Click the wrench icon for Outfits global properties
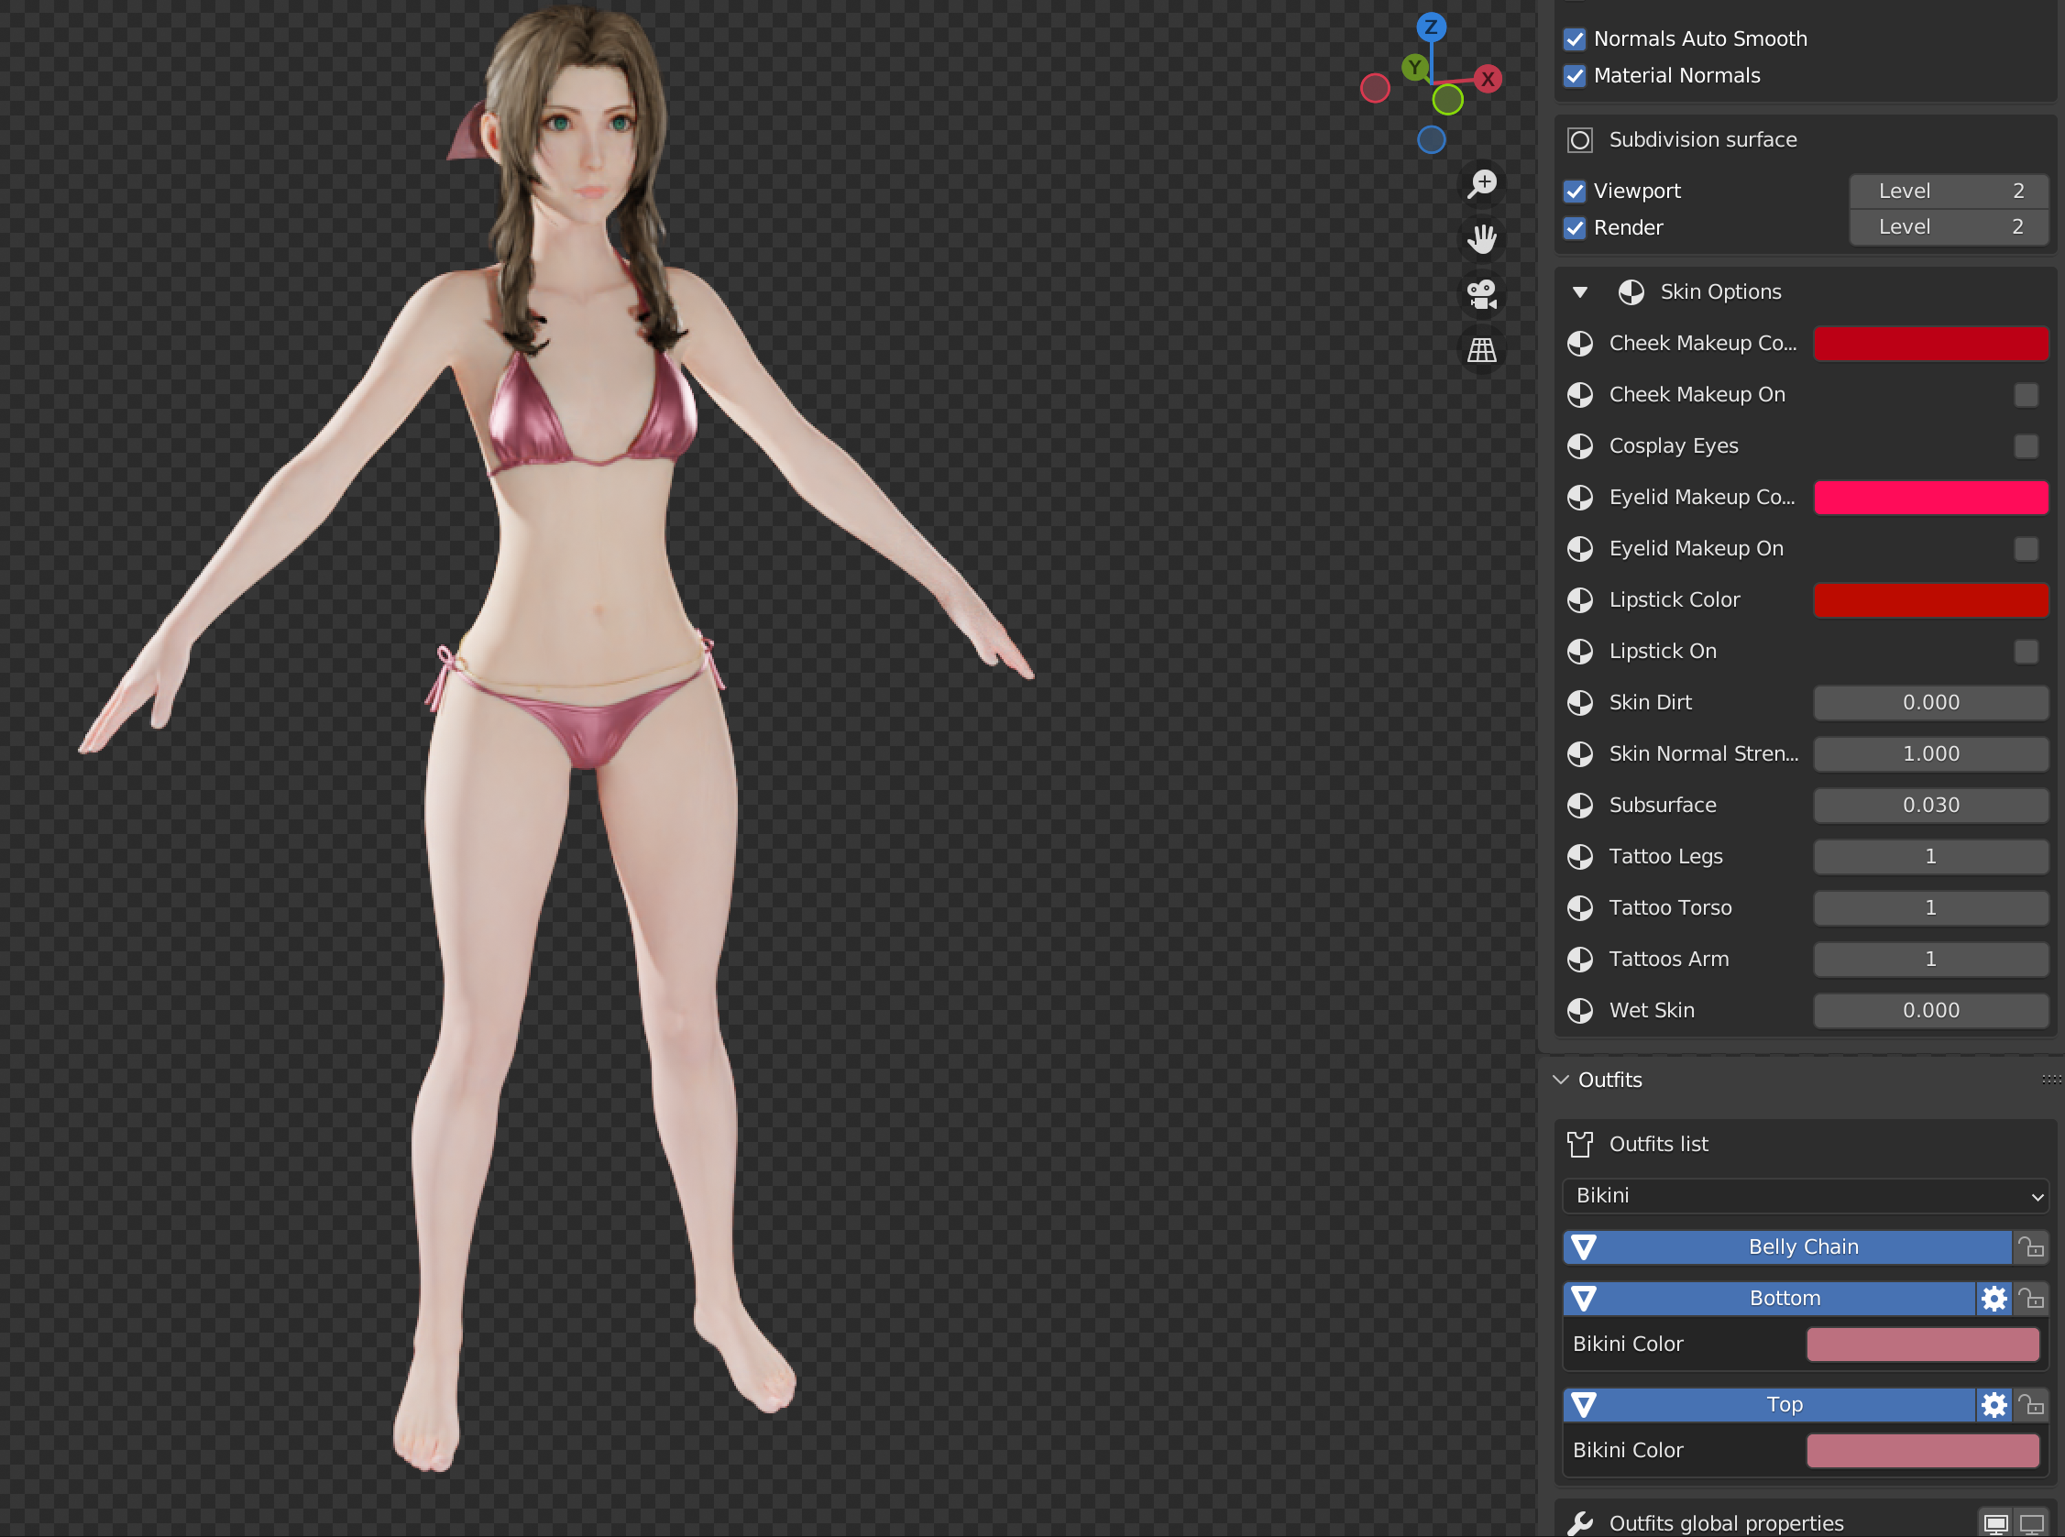The width and height of the screenshot is (2065, 1537). pos(1579,1523)
